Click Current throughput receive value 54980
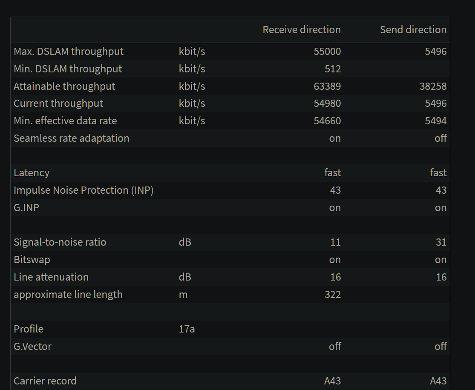The height and width of the screenshot is (390, 475). click(x=327, y=103)
